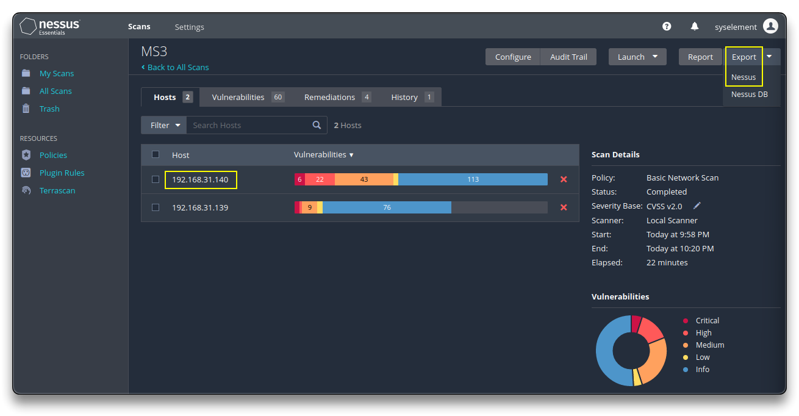The width and height of the screenshot is (799, 416).
Task: Delete host 192.168.31.140 with red X
Action: click(x=564, y=179)
